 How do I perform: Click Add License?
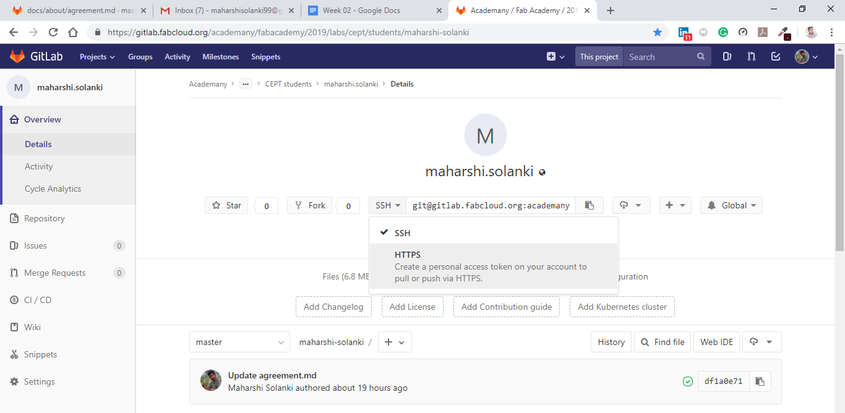413,307
